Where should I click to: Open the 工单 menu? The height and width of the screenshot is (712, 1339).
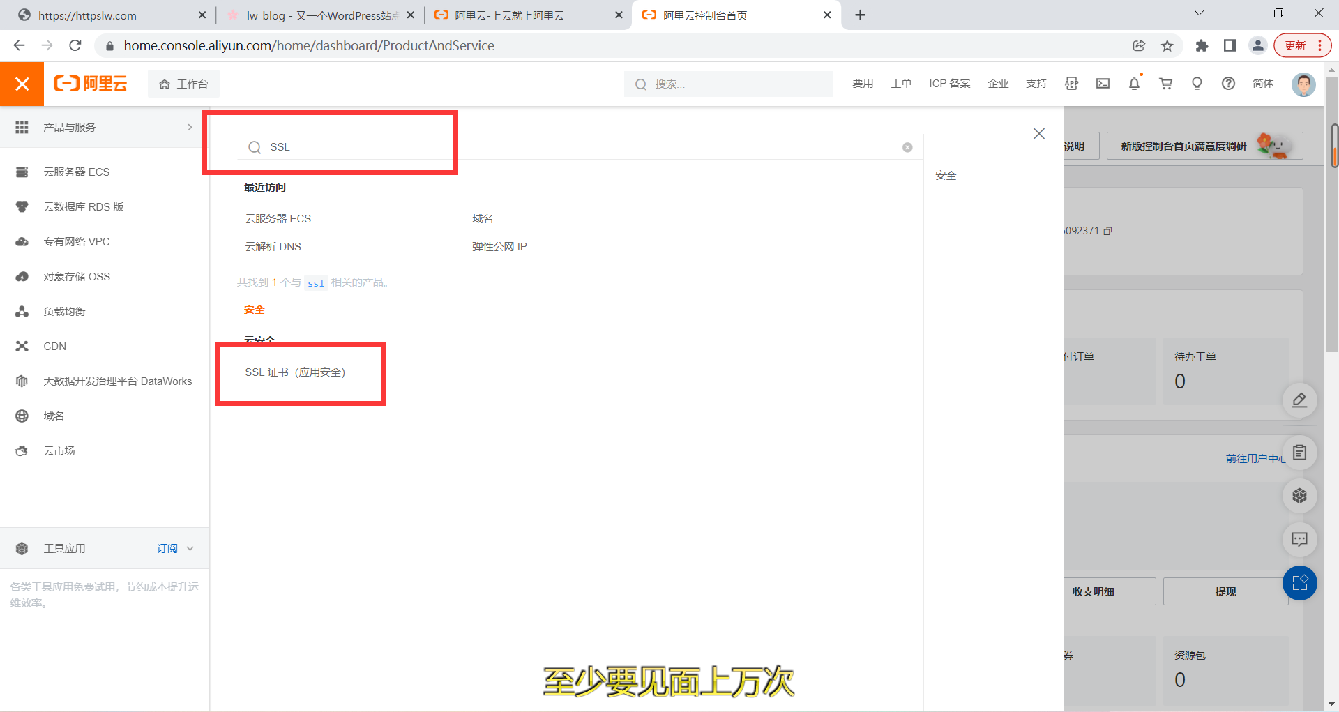901,84
